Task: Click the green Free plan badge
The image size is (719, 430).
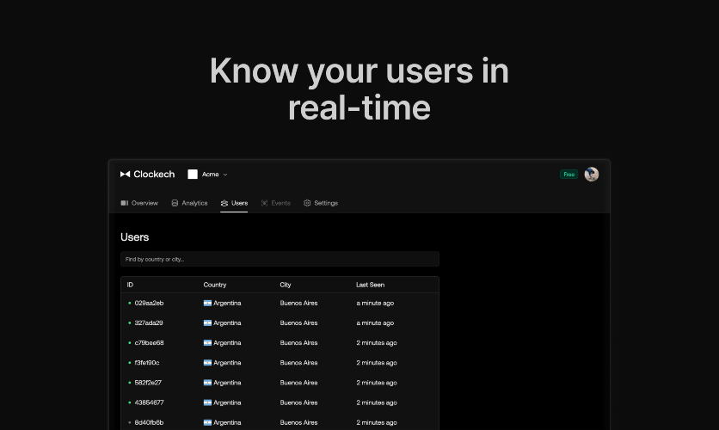Action: 568,175
